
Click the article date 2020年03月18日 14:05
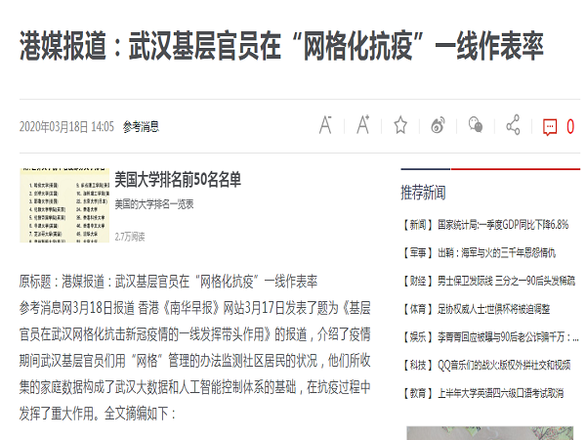click(x=66, y=127)
